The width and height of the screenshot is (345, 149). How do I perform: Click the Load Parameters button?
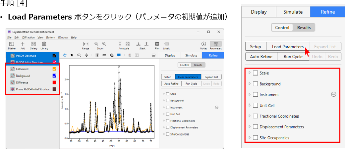tap(287, 47)
